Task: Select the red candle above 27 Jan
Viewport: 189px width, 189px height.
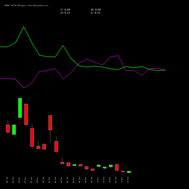Action: coord(26,114)
